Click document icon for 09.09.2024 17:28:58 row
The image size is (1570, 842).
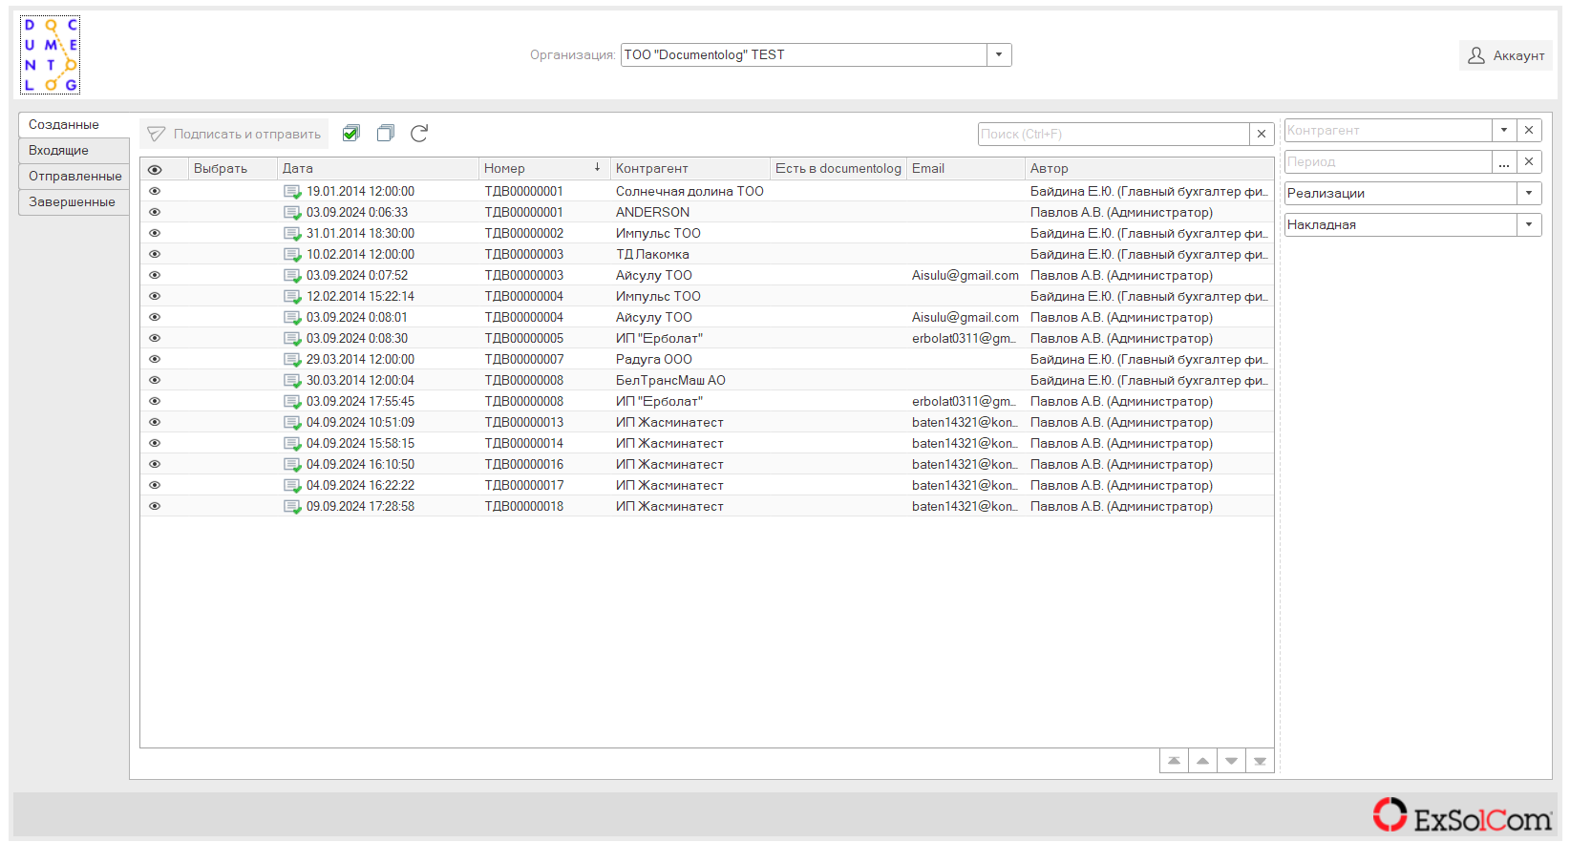pos(292,507)
